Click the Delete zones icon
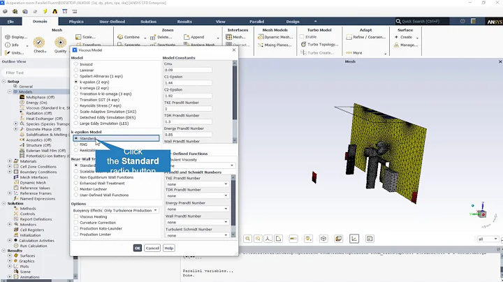Screen dimensions: 503x282 [x=153, y=37]
